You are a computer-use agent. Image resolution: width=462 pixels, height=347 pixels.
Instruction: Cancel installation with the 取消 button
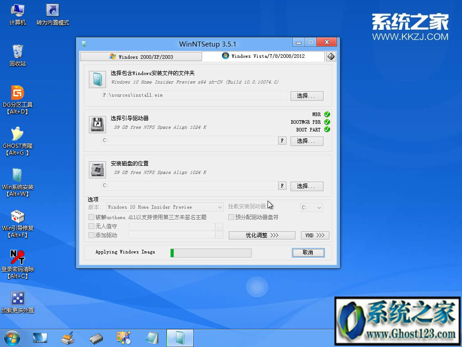click(308, 252)
